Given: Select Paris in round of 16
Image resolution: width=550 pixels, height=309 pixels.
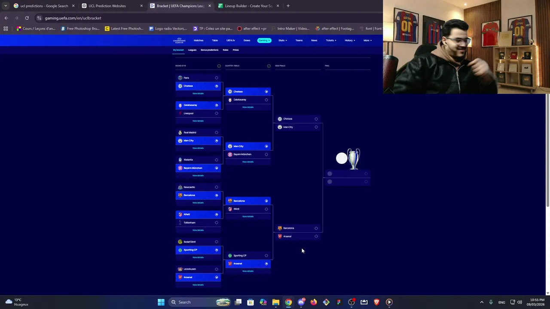Looking at the screenshot, I should pos(198,78).
